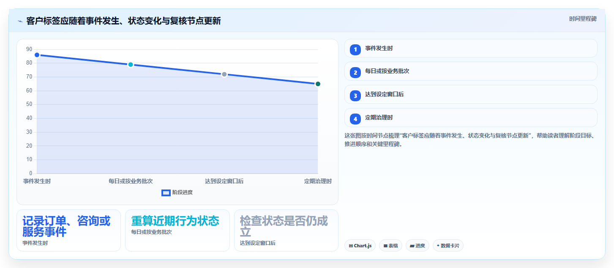
Task: Click x-axis label 事件发生时 under chart
Action: point(37,181)
